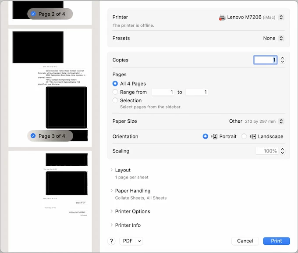Click the Cancel button
This screenshot has width=298, height=253.
(x=245, y=241)
